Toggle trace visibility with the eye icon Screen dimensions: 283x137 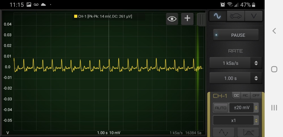(172, 19)
